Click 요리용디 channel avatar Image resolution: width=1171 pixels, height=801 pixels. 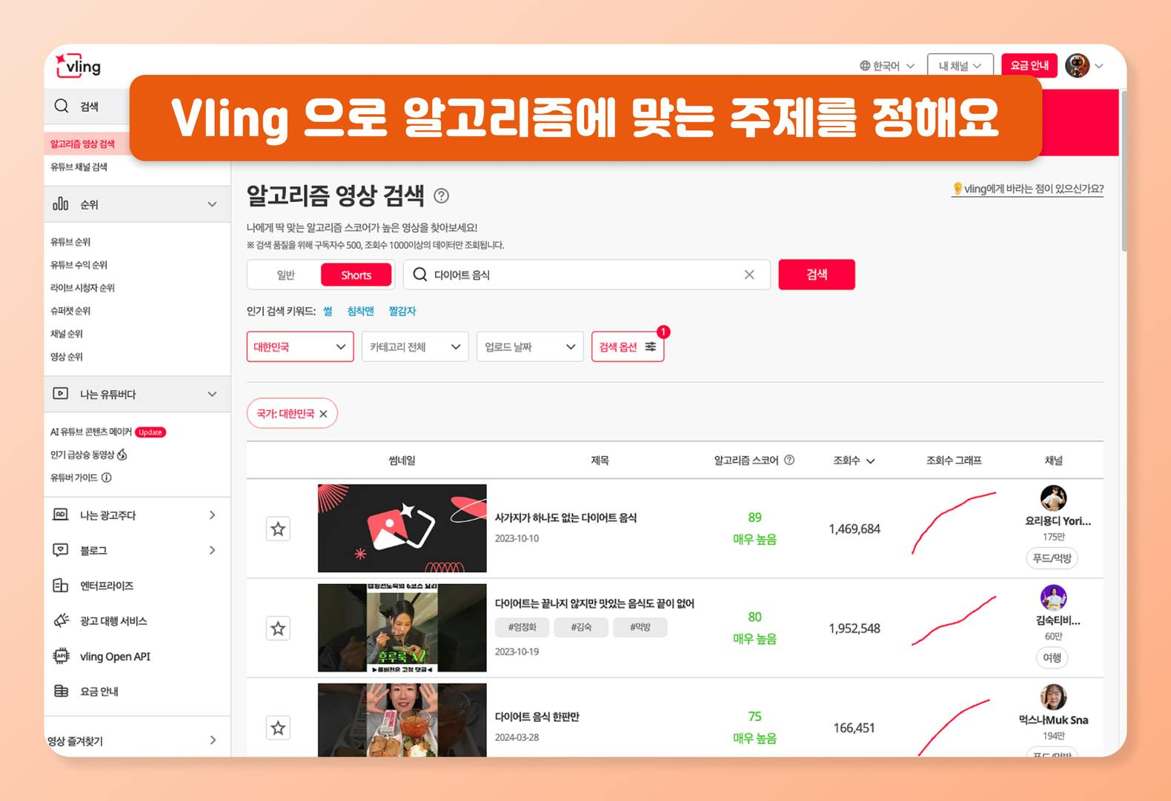1053,498
